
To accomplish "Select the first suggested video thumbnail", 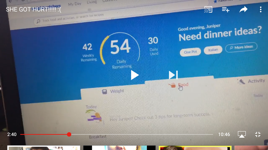I will [44, 148].
